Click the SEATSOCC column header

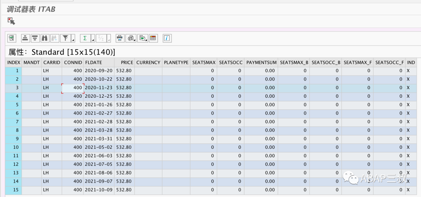coord(231,62)
